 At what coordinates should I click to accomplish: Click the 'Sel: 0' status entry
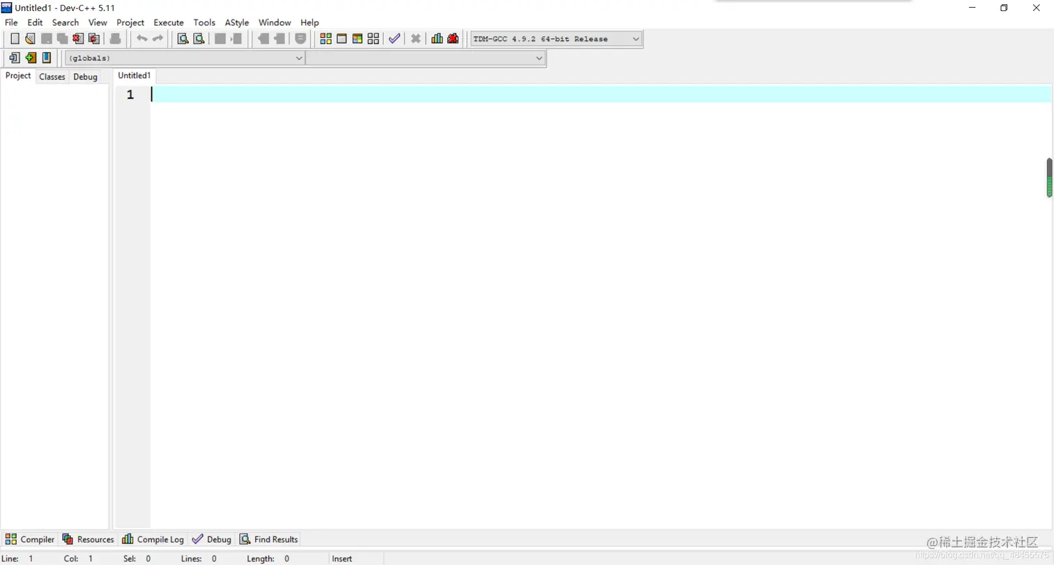137,559
